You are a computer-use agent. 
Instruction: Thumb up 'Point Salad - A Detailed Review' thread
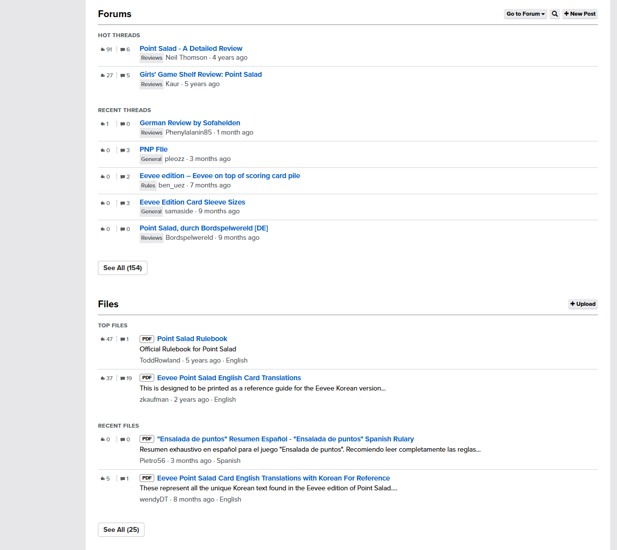point(103,49)
